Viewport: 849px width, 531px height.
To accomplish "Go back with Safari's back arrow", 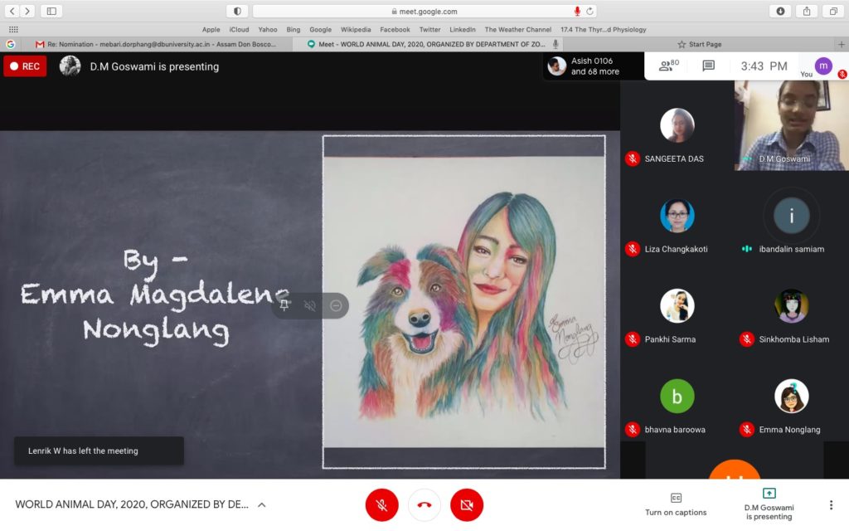I will (12, 11).
